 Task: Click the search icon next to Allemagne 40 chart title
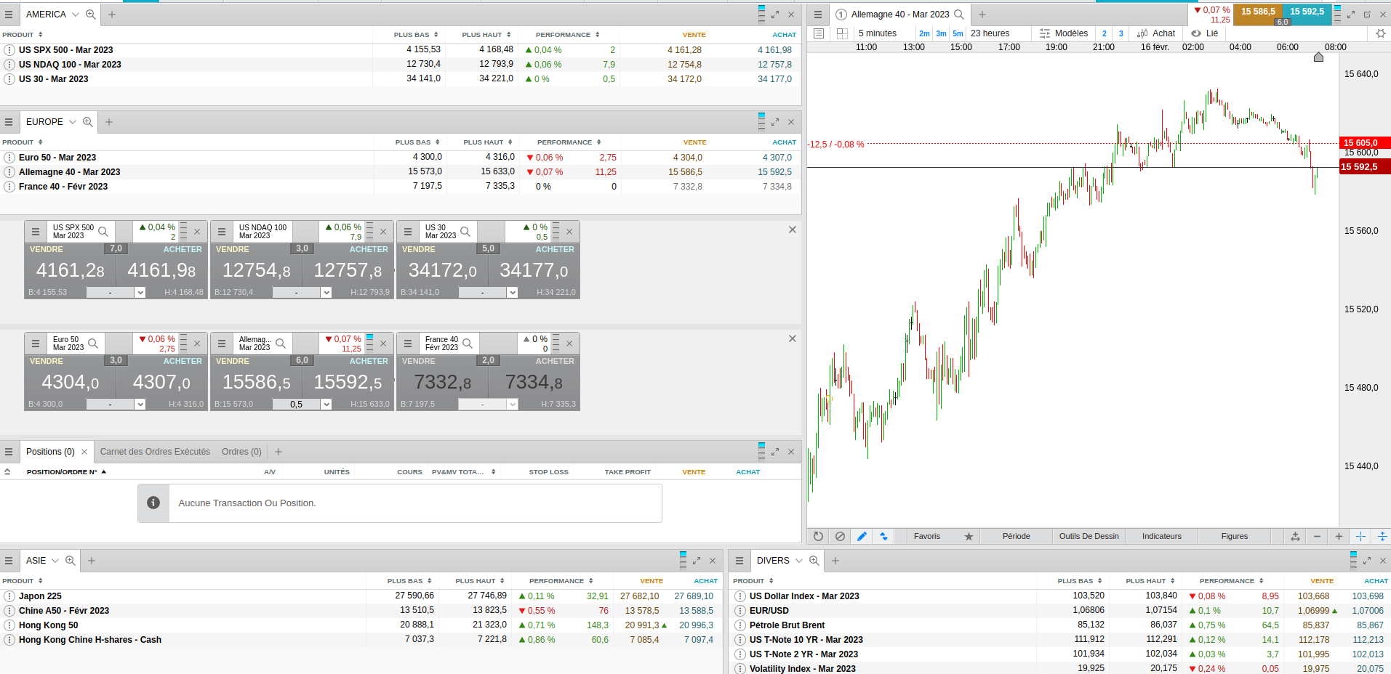[x=959, y=15]
